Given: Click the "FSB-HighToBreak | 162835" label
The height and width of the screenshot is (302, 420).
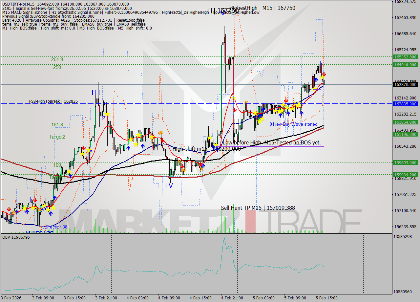Looking at the screenshot, I should pyautogui.click(x=54, y=101).
